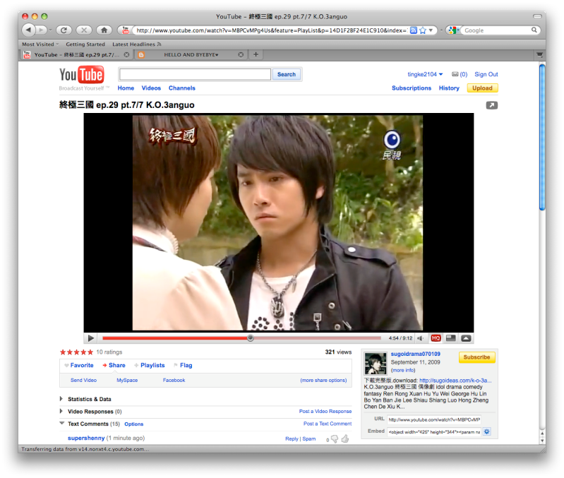Click the page vertical scrollbar thumb

[x=542, y=138]
